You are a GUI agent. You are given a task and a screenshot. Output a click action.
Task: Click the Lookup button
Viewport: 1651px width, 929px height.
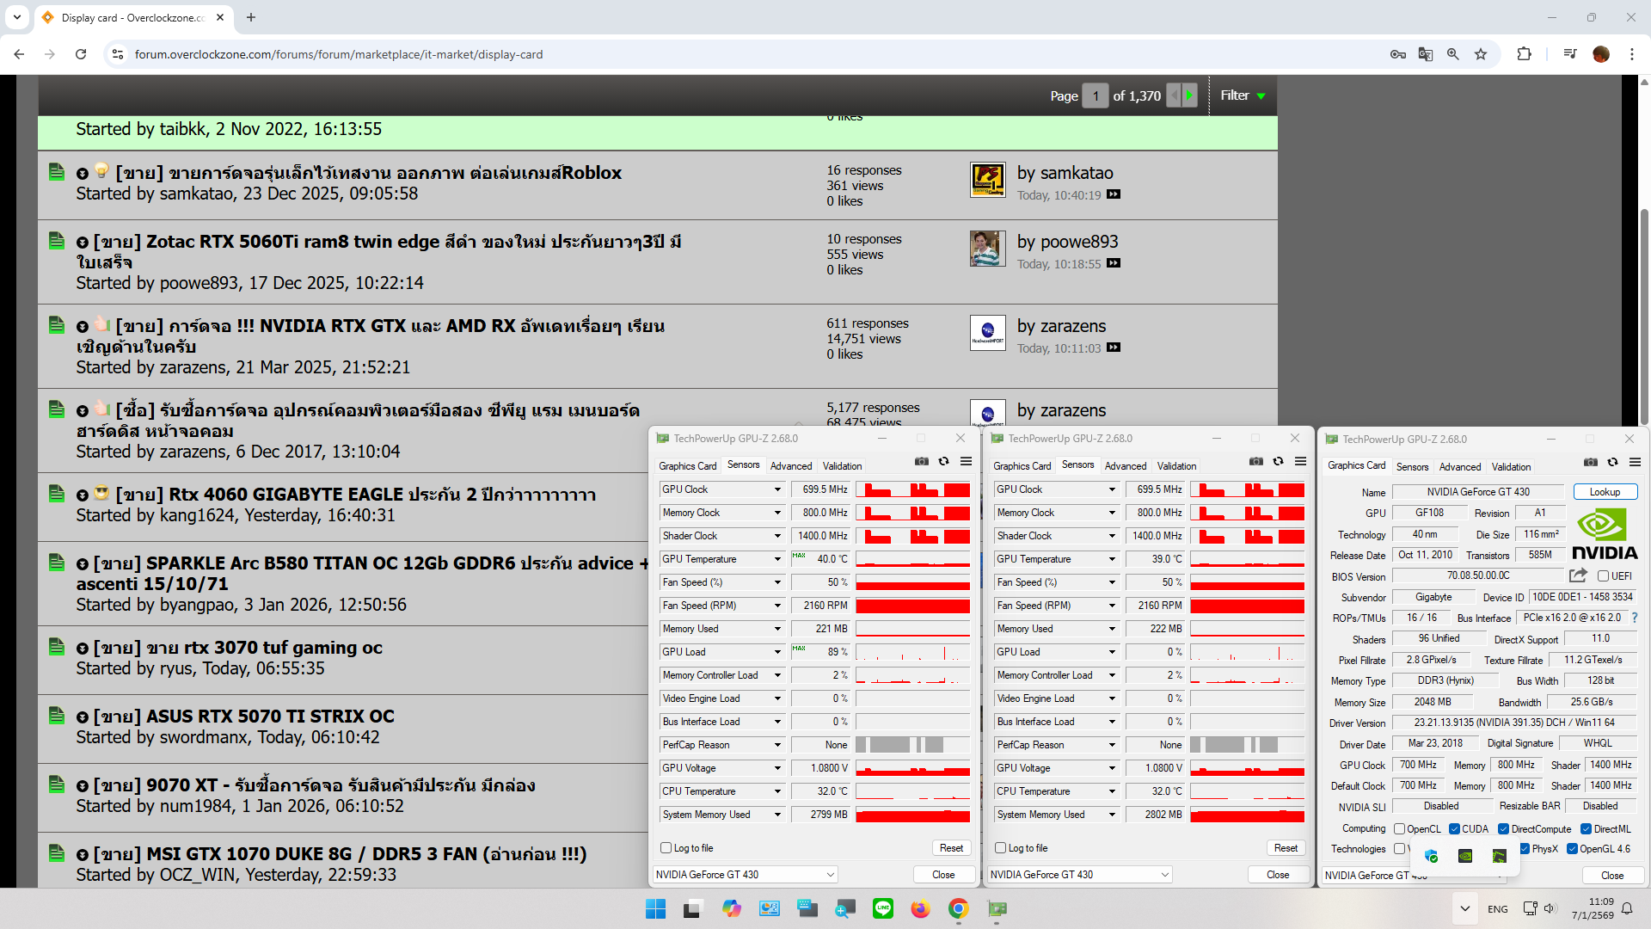pyautogui.click(x=1605, y=492)
